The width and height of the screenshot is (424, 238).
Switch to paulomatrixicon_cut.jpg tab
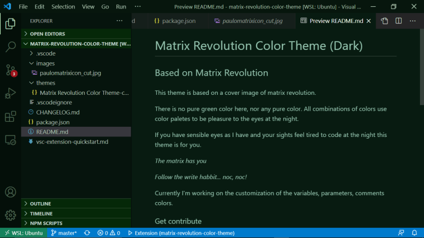pyautogui.click(x=252, y=21)
